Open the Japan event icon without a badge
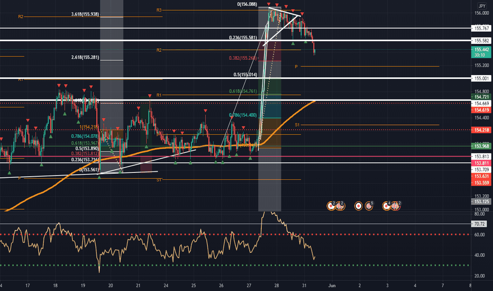Viewport: 493px width, 291px height. [x=359, y=206]
